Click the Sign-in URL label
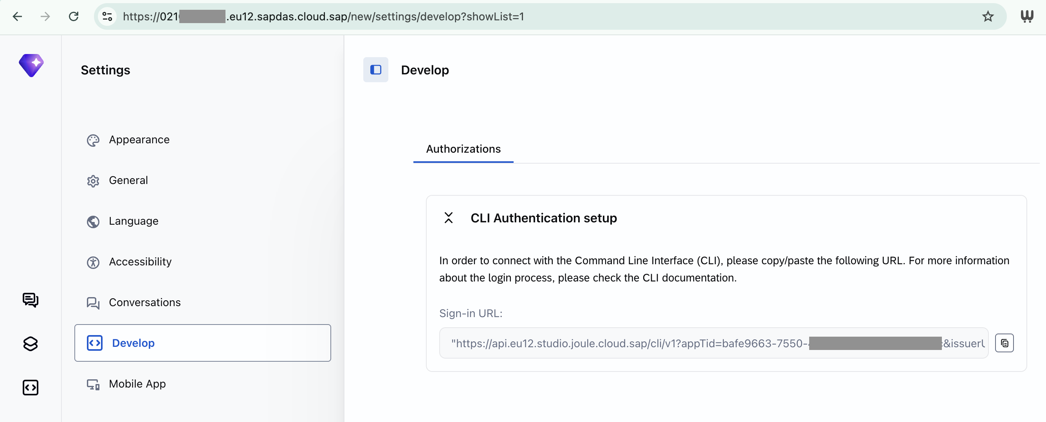 pos(471,314)
